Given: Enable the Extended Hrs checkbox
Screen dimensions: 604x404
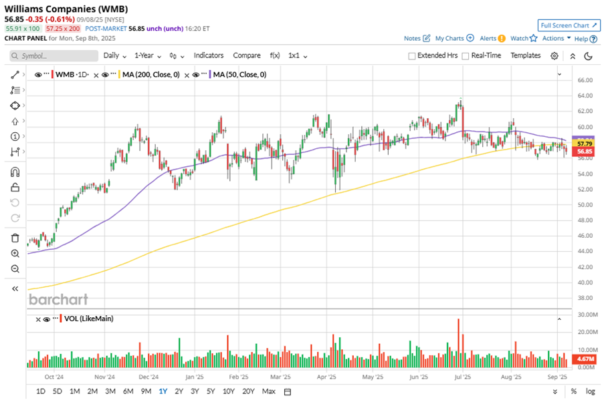Looking at the screenshot, I should (x=412, y=56).
